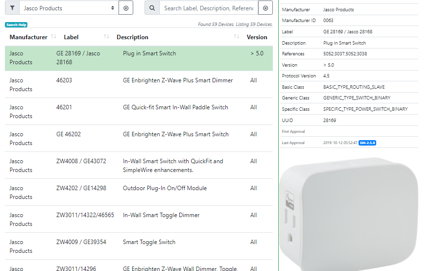Click the Search Help badge

click(16, 25)
